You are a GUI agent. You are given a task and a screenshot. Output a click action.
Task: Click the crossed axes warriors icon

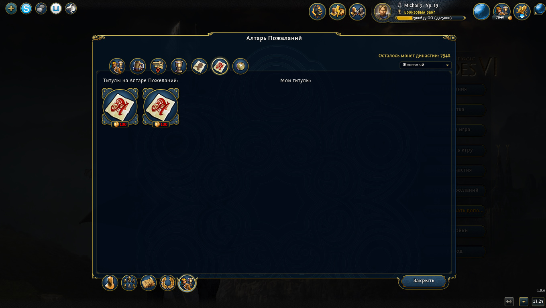pos(357,12)
